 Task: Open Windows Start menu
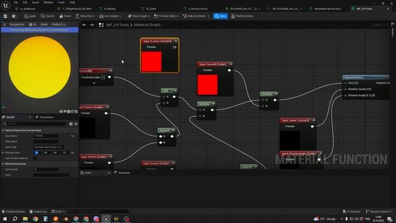[5, 219]
